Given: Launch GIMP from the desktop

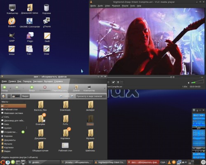Looking at the screenshot, I should (x=12, y=37).
